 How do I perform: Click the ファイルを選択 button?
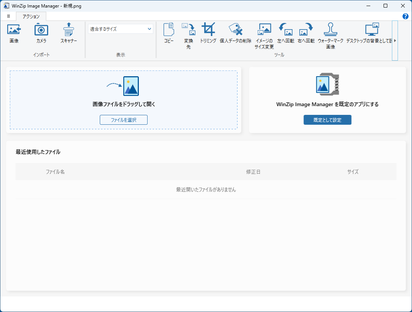click(123, 119)
